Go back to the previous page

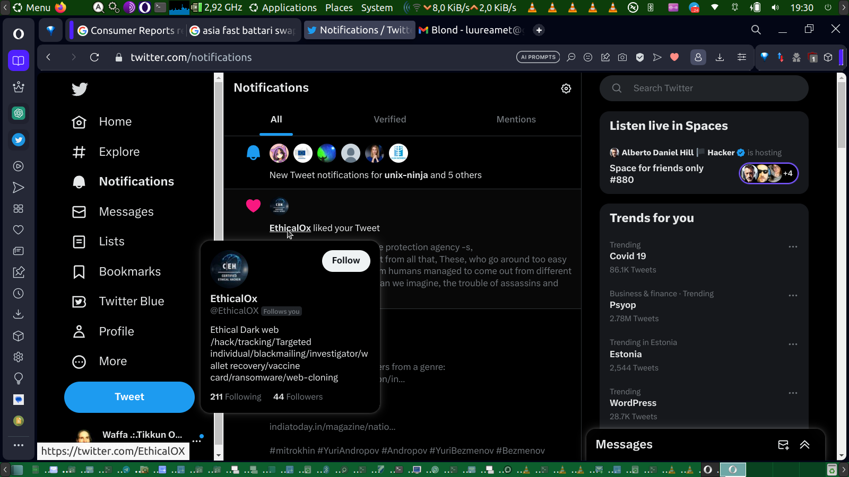click(x=49, y=57)
